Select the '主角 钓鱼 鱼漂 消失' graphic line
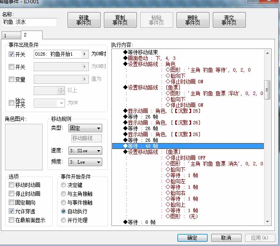Viewport: 280px width, 246px height. 214,164
